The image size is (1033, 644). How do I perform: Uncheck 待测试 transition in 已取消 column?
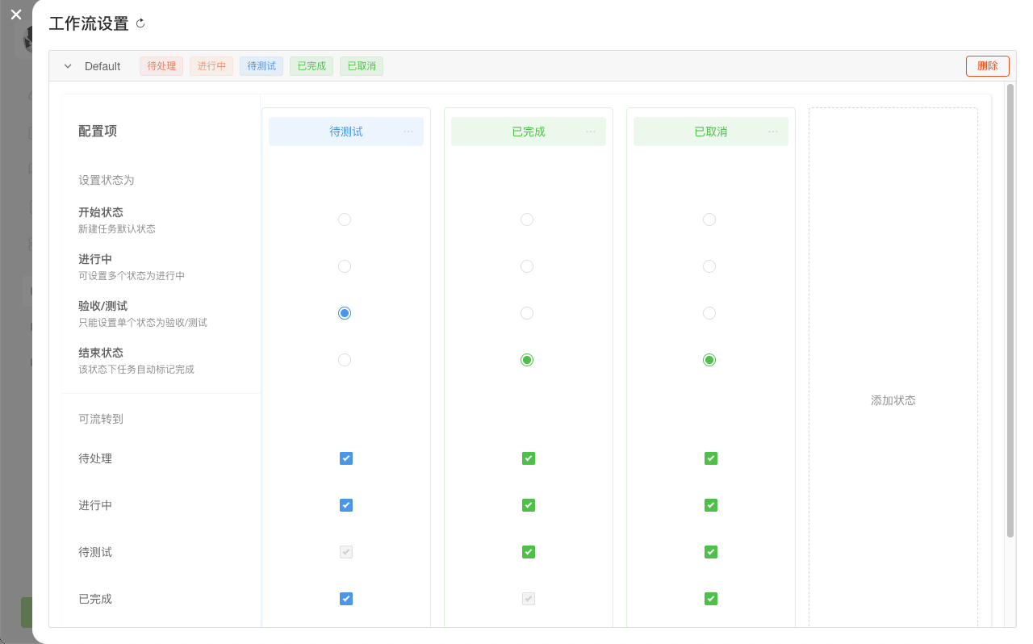pos(711,552)
